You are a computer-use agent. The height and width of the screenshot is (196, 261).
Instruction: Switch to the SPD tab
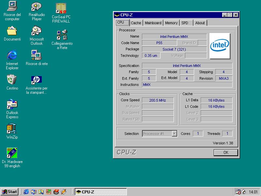tap(186, 23)
